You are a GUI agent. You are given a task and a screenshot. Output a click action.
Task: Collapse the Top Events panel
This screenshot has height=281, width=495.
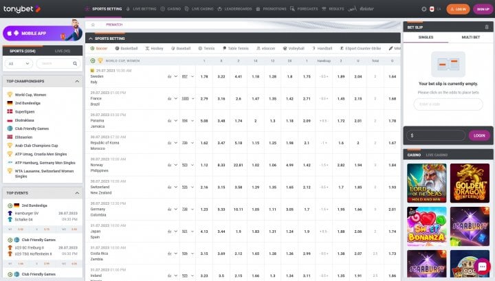click(77, 193)
